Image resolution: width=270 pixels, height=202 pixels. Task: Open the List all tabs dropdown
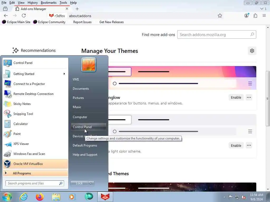tap(263, 9)
